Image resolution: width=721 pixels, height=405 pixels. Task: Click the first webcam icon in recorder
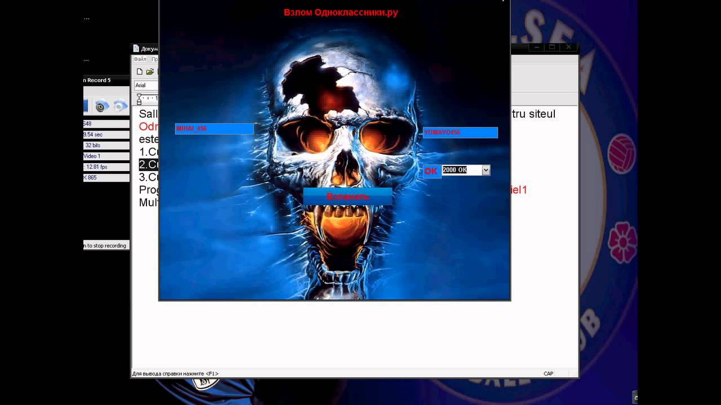click(x=102, y=105)
